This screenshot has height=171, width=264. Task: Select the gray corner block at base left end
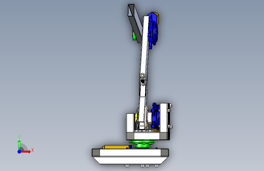click(x=96, y=153)
